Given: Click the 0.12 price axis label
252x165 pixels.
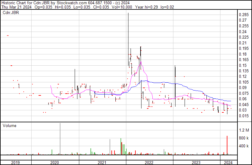Looking at the screenshot, I should pyautogui.click(x=243, y=76).
